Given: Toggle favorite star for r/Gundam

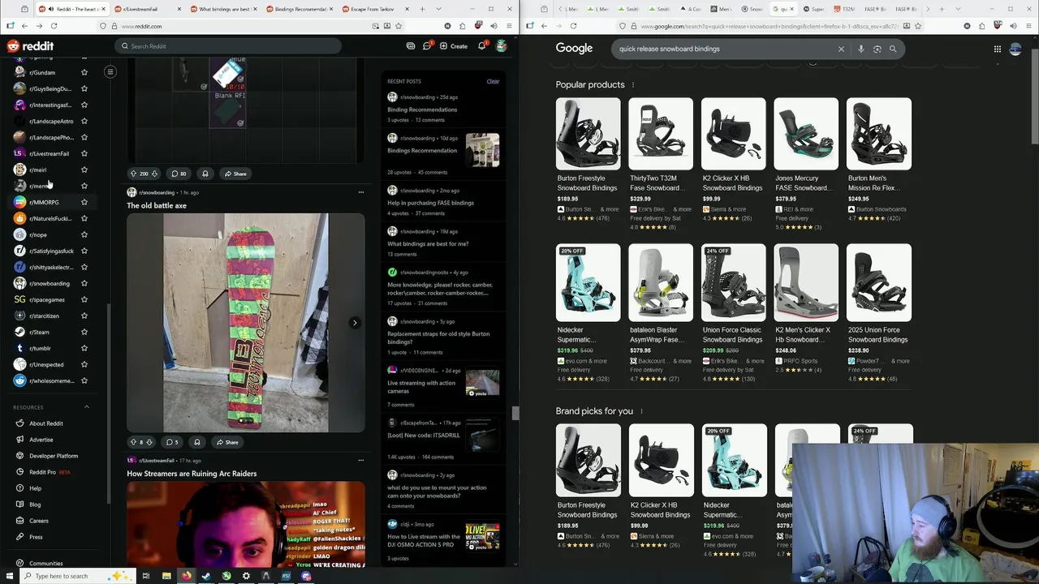Looking at the screenshot, I should point(84,72).
